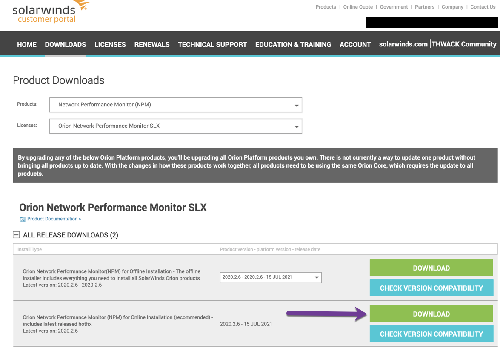Open the Online Quote link
This screenshot has height=348, width=500.
(x=358, y=7)
